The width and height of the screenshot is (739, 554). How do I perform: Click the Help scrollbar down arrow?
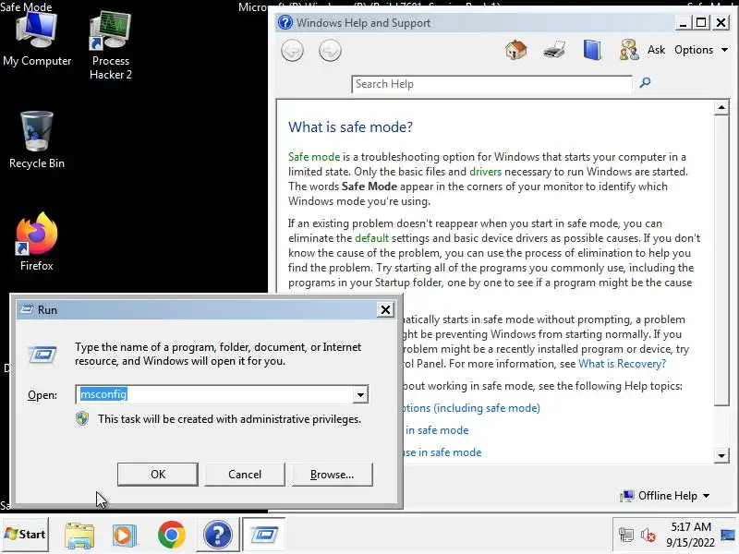click(x=721, y=455)
